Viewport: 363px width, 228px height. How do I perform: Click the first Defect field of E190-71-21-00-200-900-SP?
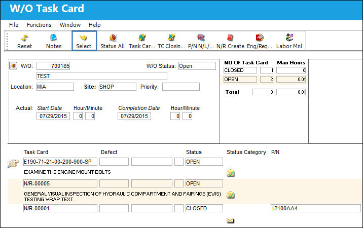tap(114, 162)
